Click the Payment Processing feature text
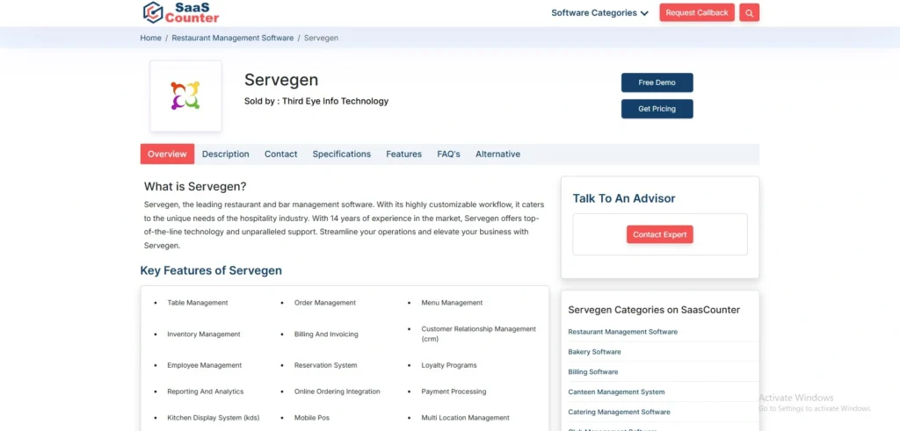900x431 pixels. click(x=454, y=391)
